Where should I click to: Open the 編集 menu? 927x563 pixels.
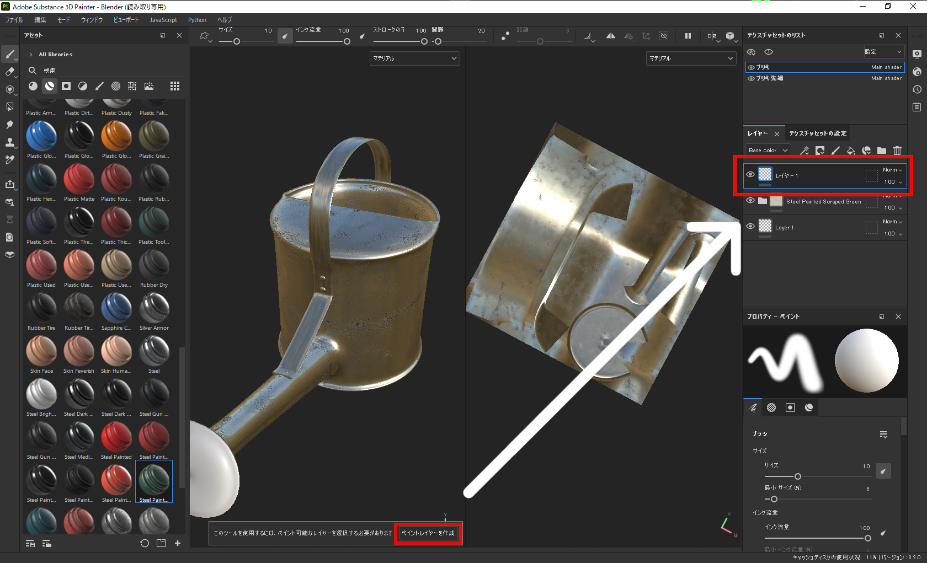40,20
